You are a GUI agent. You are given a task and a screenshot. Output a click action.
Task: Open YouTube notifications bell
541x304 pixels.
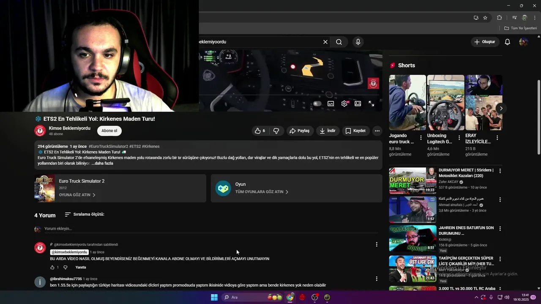click(508, 42)
